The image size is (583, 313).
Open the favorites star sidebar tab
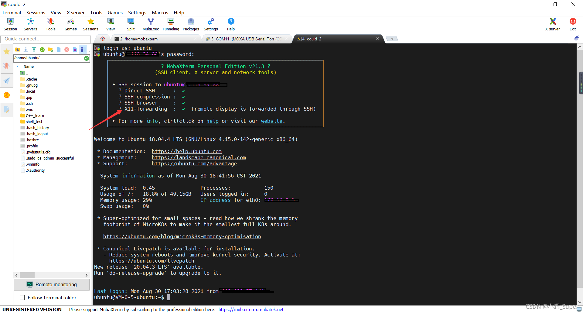pos(7,51)
